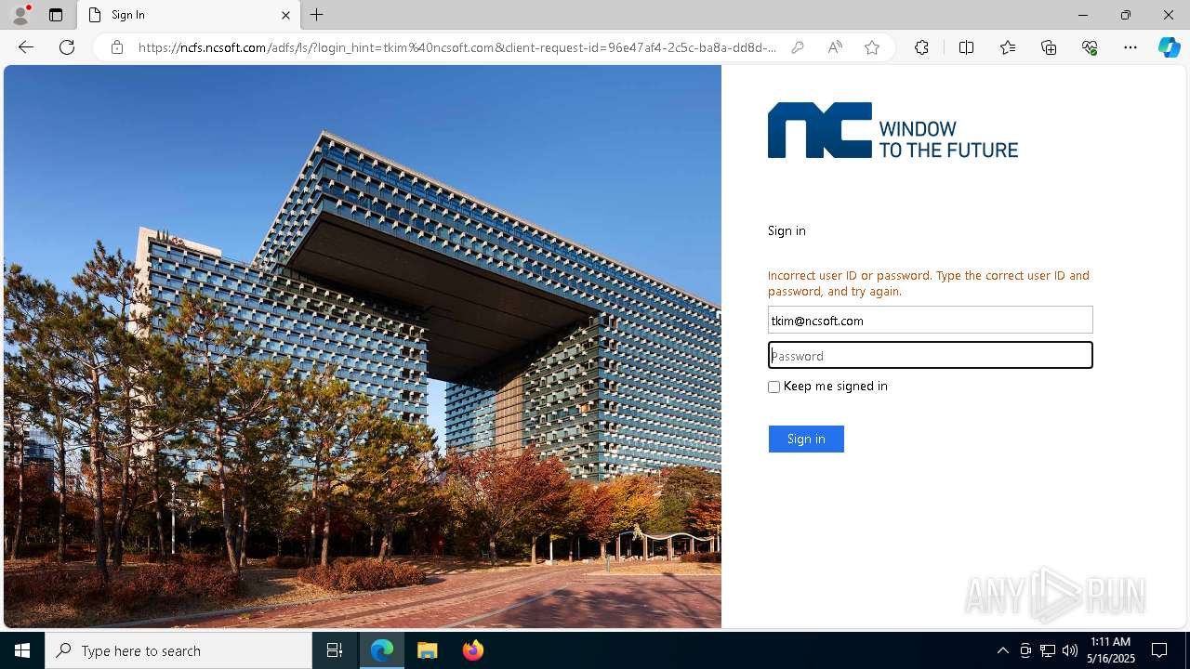1190x669 pixels.
Task: Launch Firefox from taskbar
Action: tap(472, 650)
